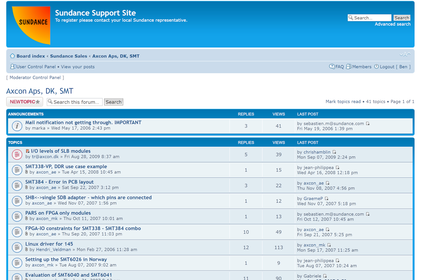Open Evaluation of SMT6040 and SMT6041 topic
Image resolution: width=421 pixels, height=280 pixels.
pyautogui.click(x=69, y=275)
